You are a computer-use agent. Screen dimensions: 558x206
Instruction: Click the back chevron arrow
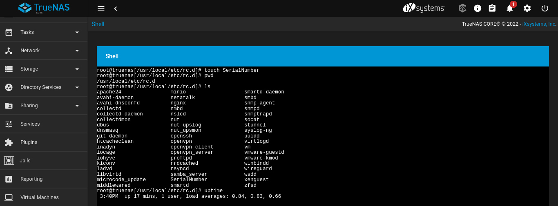116,9
